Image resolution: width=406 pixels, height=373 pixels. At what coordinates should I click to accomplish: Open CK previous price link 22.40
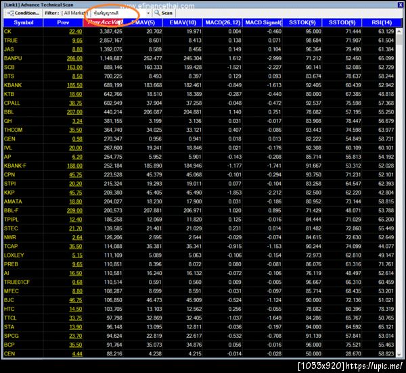pyautogui.click(x=76, y=32)
